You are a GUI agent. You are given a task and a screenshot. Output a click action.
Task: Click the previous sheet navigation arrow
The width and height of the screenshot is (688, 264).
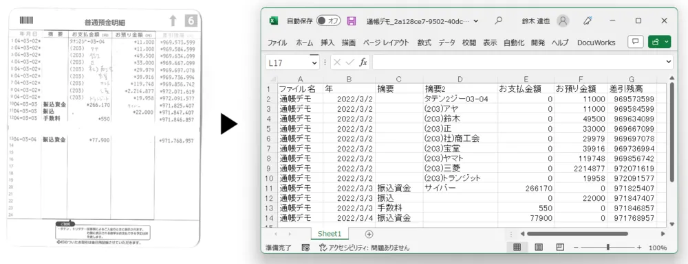click(276, 234)
